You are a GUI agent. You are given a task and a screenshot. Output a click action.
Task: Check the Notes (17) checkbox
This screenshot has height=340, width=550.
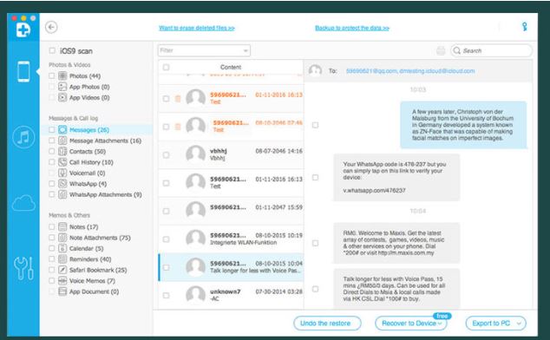pos(51,226)
